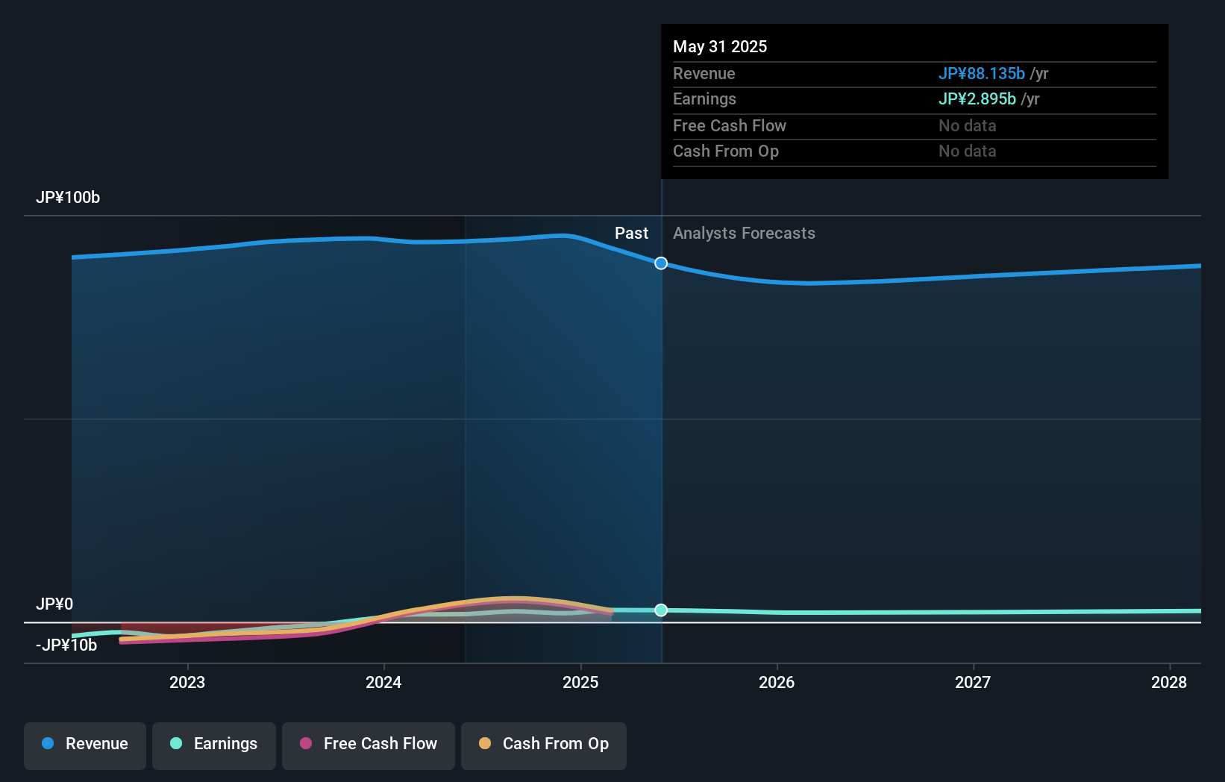Toggle the Free Cash Flow series

[369, 745]
